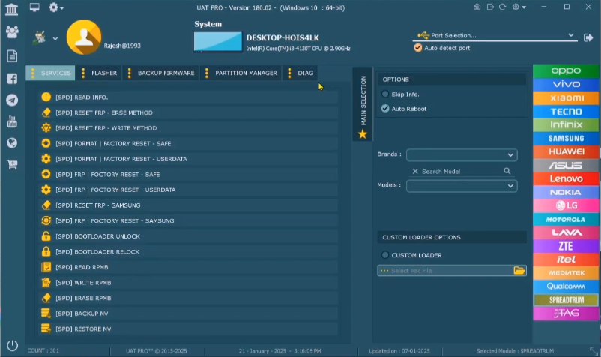Expand the dropdown arrow beside the bug icon

(x=55, y=38)
